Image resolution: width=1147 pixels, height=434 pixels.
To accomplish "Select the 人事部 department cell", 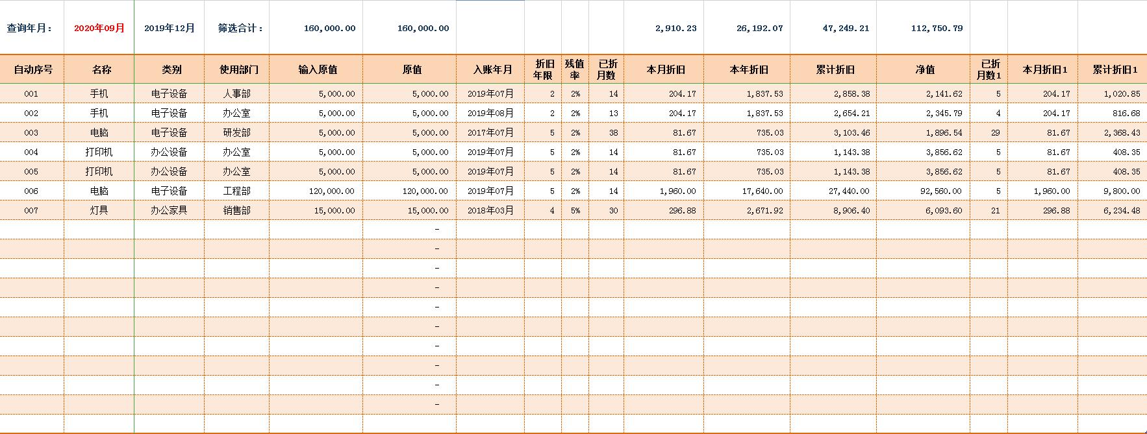I will point(236,93).
